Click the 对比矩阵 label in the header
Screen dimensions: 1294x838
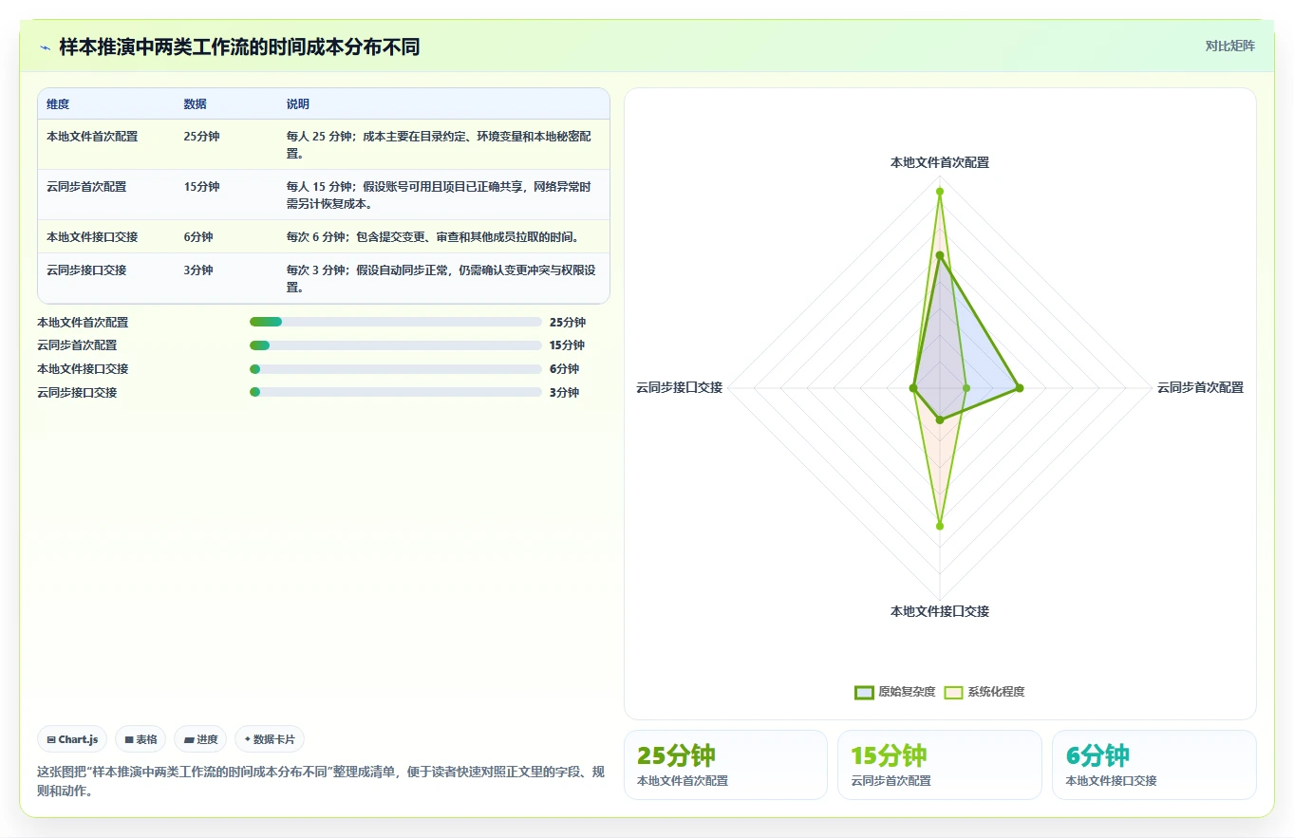(x=1229, y=46)
